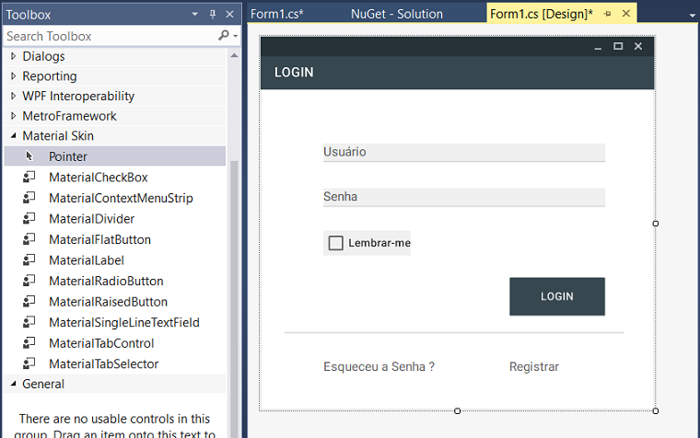Click the Toolbox scrollbar up arrow
The width and height of the screenshot is (700, 438).
(x=234, y=56)
